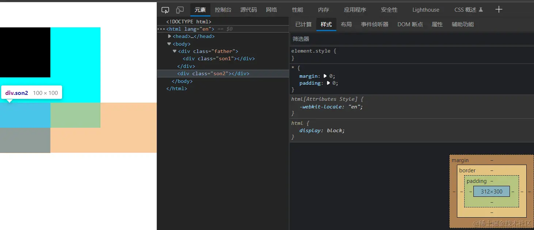
Task: Collapse the div.father node
Action: point(175,51)
